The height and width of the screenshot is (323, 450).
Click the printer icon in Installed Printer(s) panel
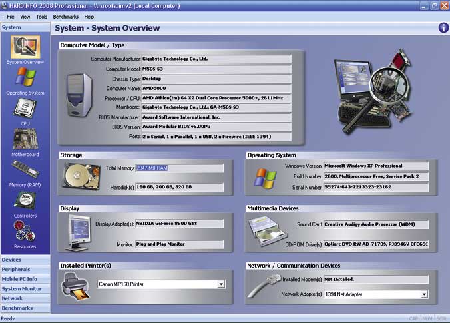point(75,286)
